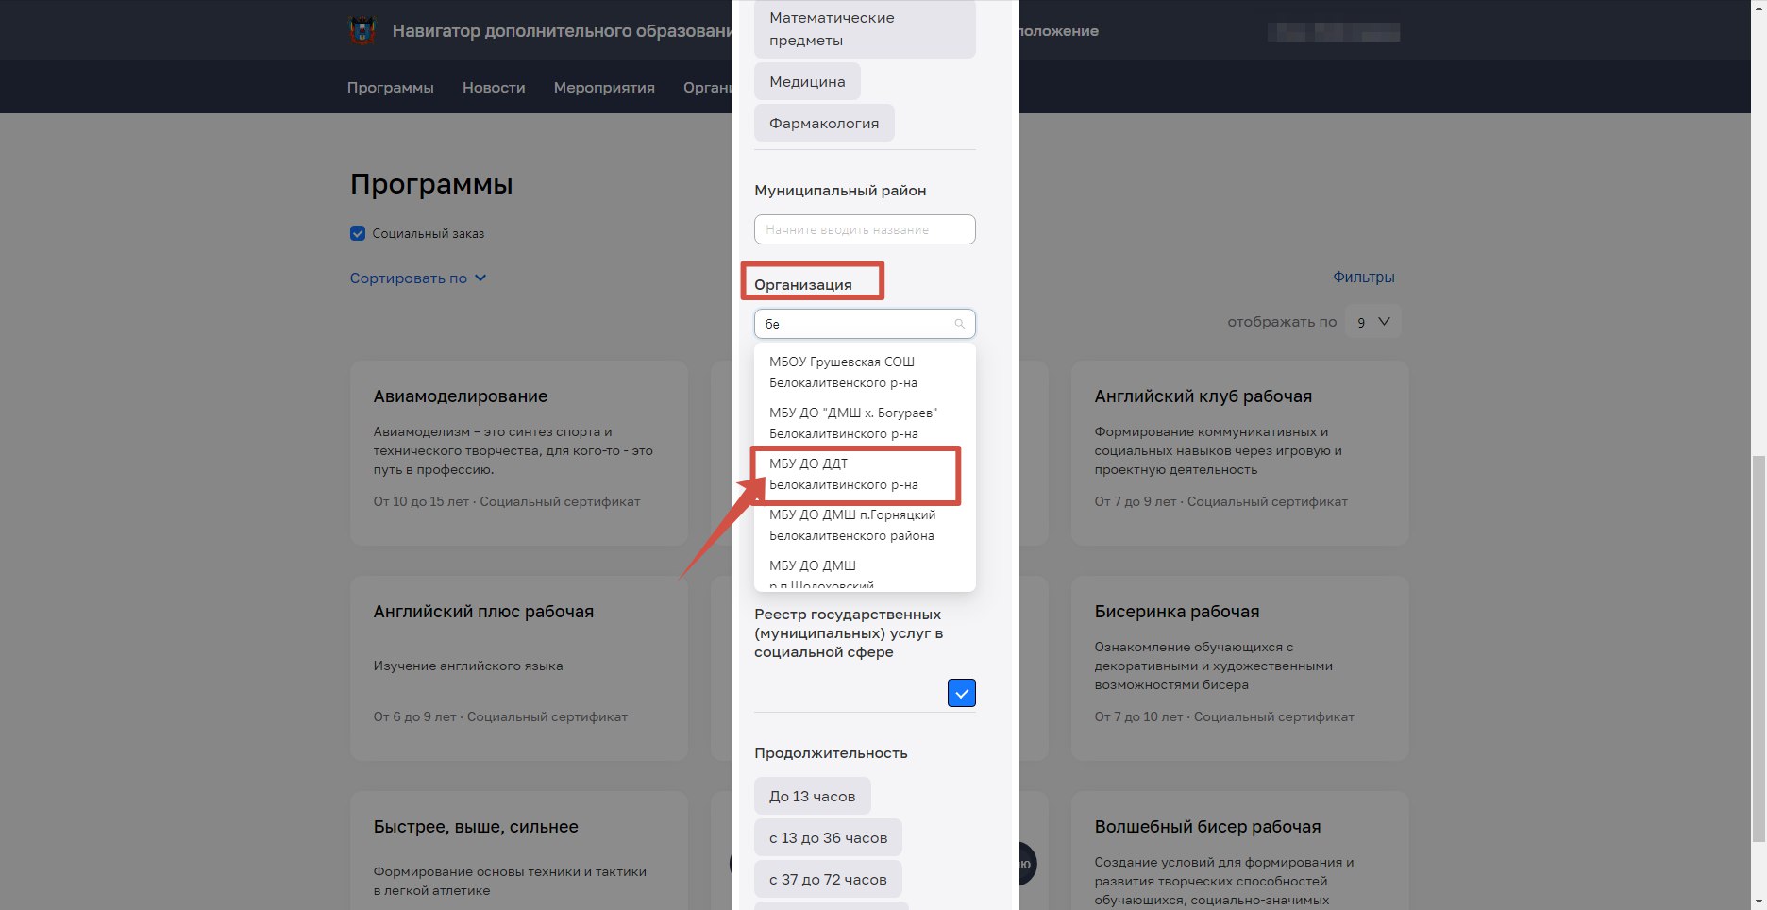Open the Авиамоделирование program card
The width and height of the screenshot is (1767, 910).
coord(519,453)
